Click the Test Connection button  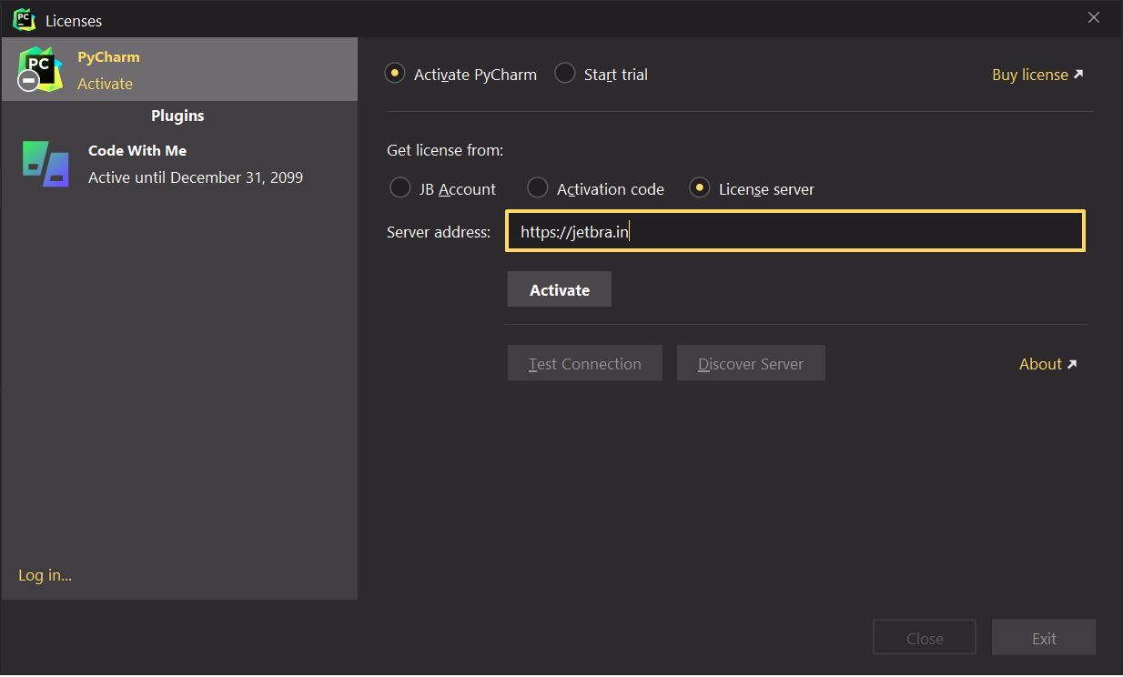point(585,363)
